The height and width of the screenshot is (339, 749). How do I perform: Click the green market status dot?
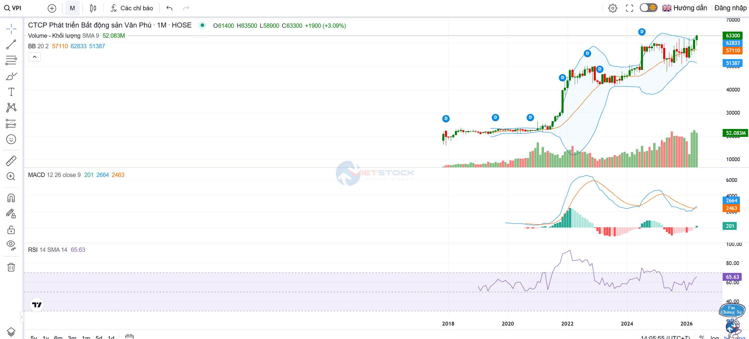pos(202,25)
